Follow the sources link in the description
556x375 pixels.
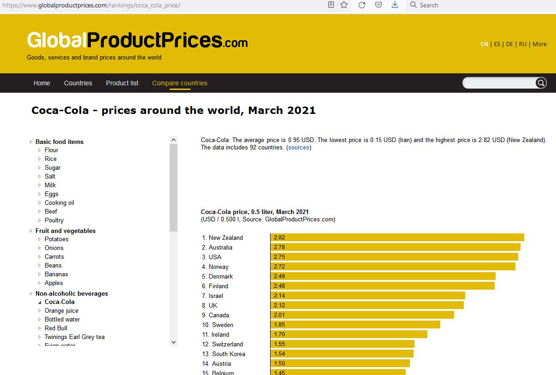pos(299,148)
